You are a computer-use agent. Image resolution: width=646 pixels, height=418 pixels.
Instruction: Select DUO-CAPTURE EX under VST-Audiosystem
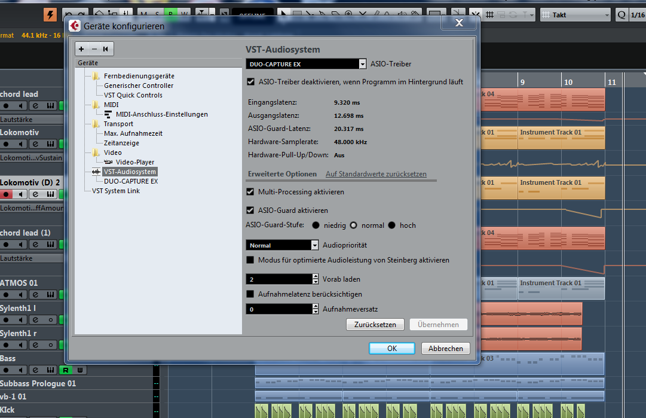point(131,181)
